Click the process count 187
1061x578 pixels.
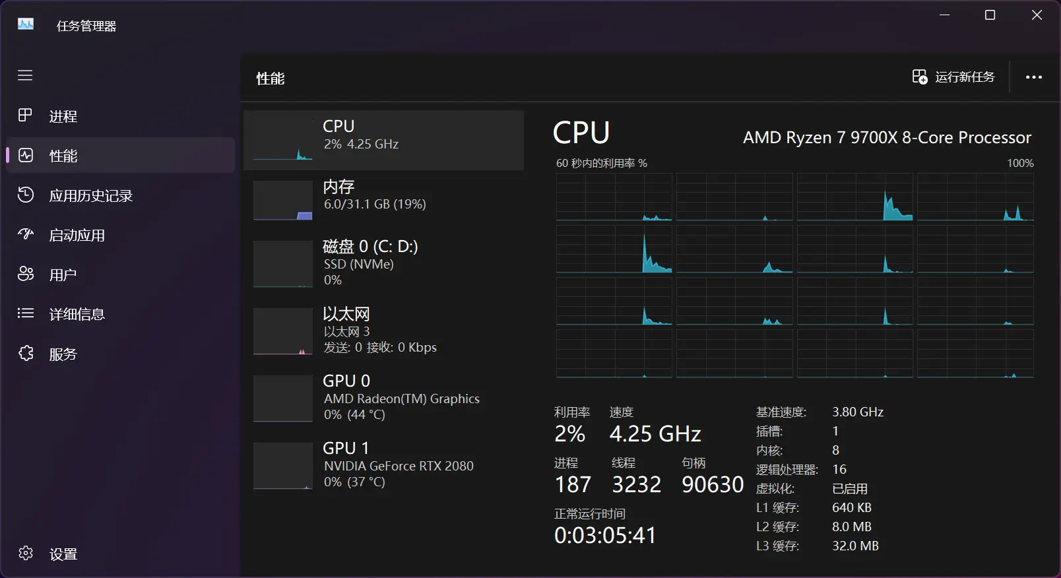pyautogui.click(x=573, y=484)
